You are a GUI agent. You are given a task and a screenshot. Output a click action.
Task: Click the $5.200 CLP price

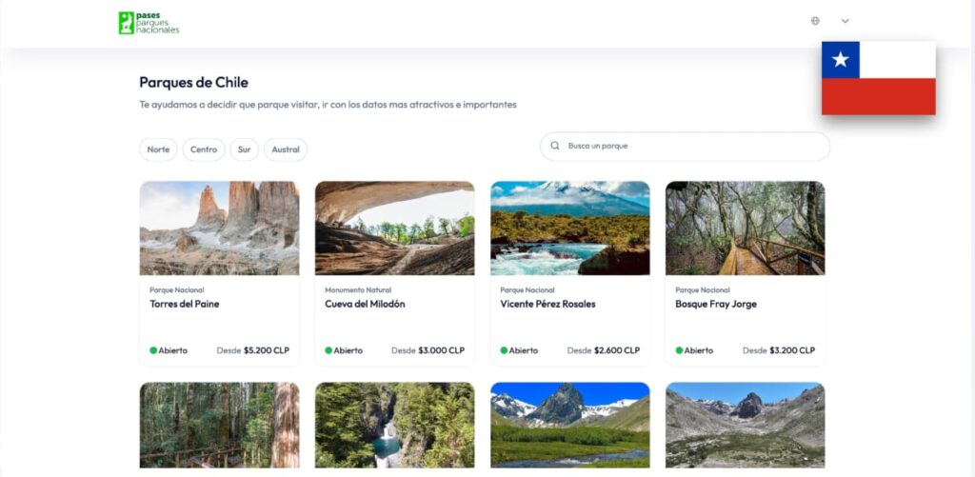266,350
